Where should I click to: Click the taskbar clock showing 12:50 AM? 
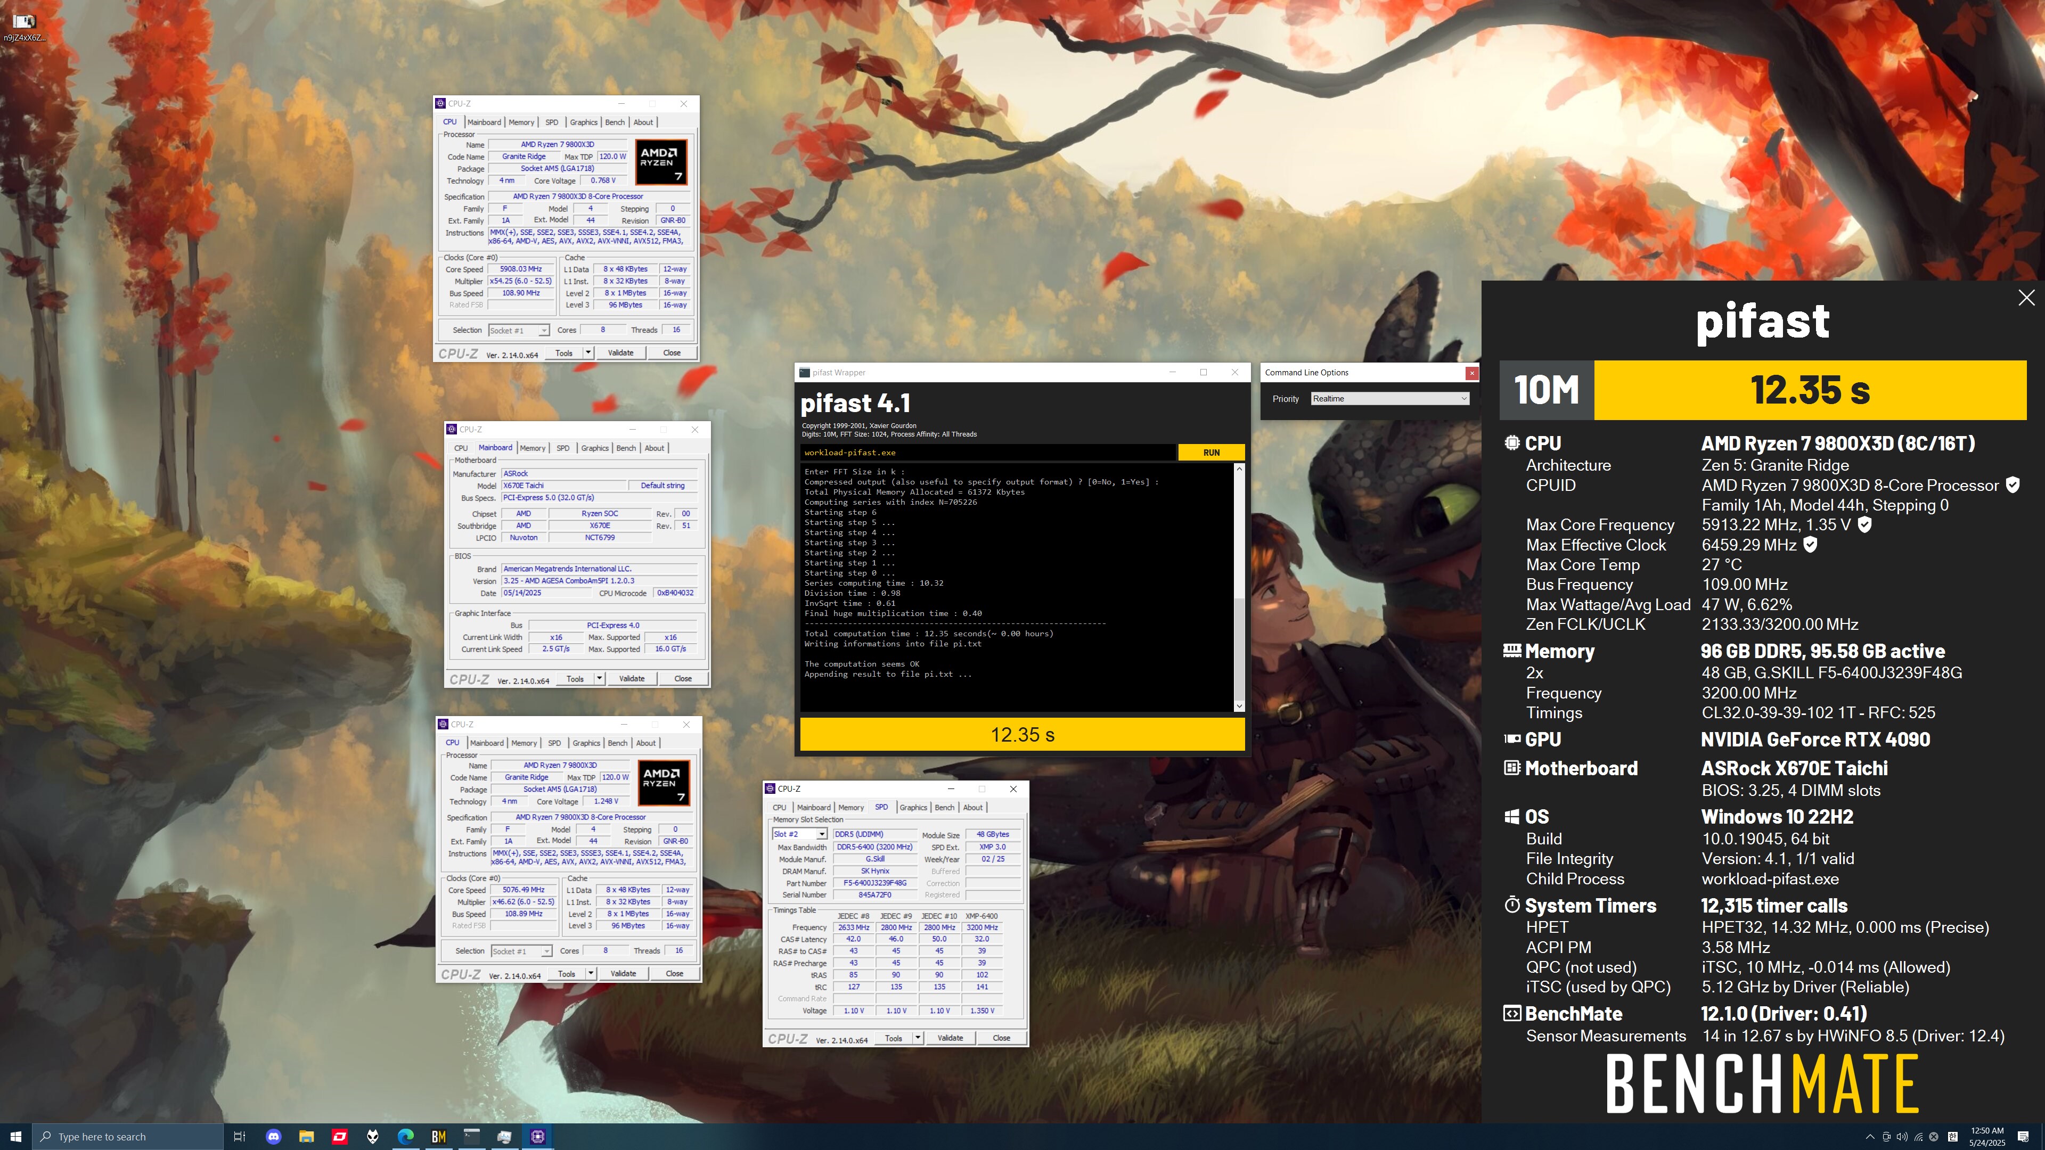pyautogui.click(x=1986, y=1137)
